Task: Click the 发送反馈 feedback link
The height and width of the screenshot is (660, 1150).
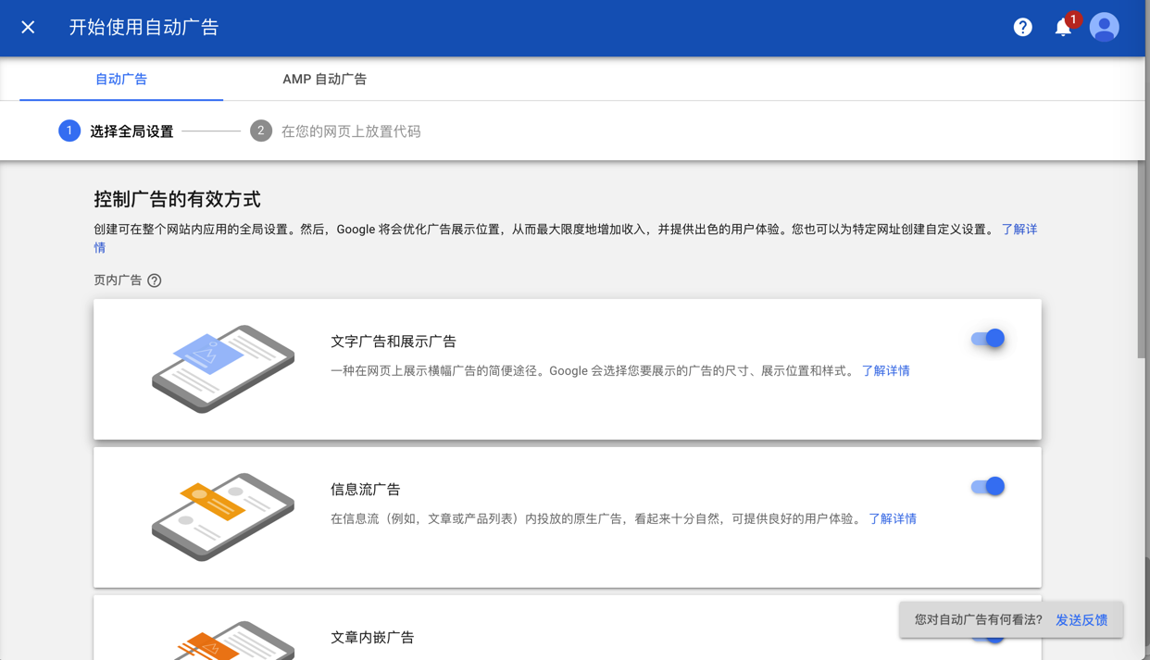Action: click(1081, 619)
